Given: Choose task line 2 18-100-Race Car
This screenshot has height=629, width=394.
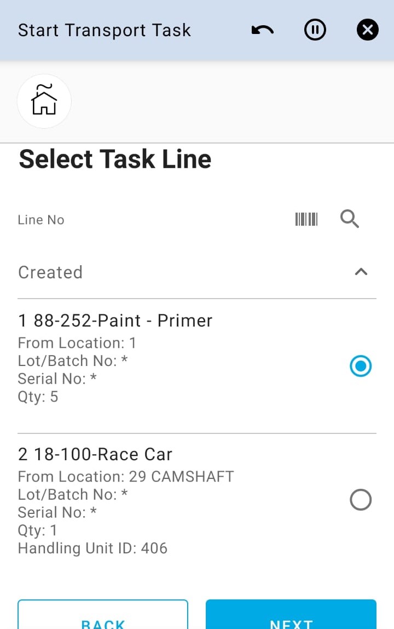Looking at the screenshot, I should pos(95,454).
